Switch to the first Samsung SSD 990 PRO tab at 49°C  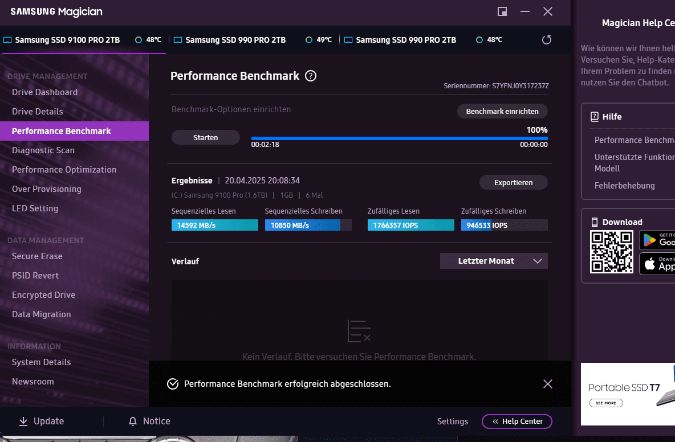point(254,40)
